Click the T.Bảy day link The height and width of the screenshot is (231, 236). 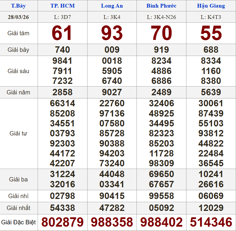pos(18,6)
